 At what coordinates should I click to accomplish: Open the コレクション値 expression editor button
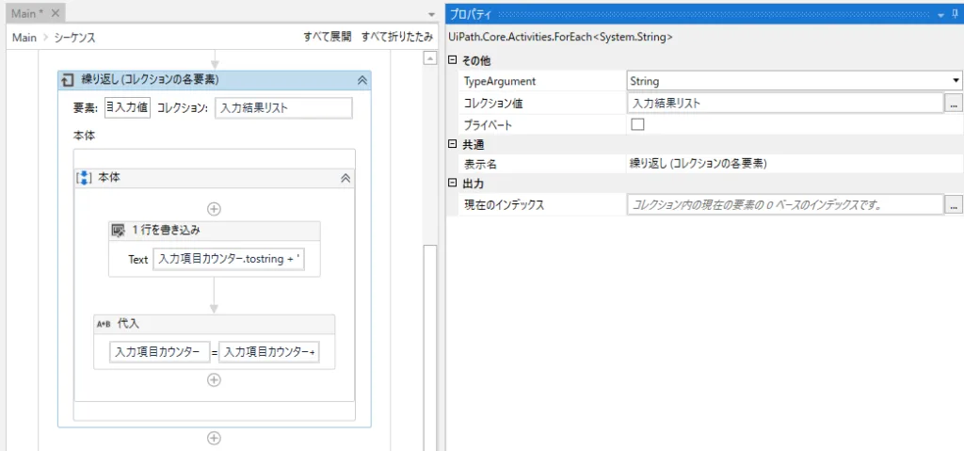click(x=954, y=104)
